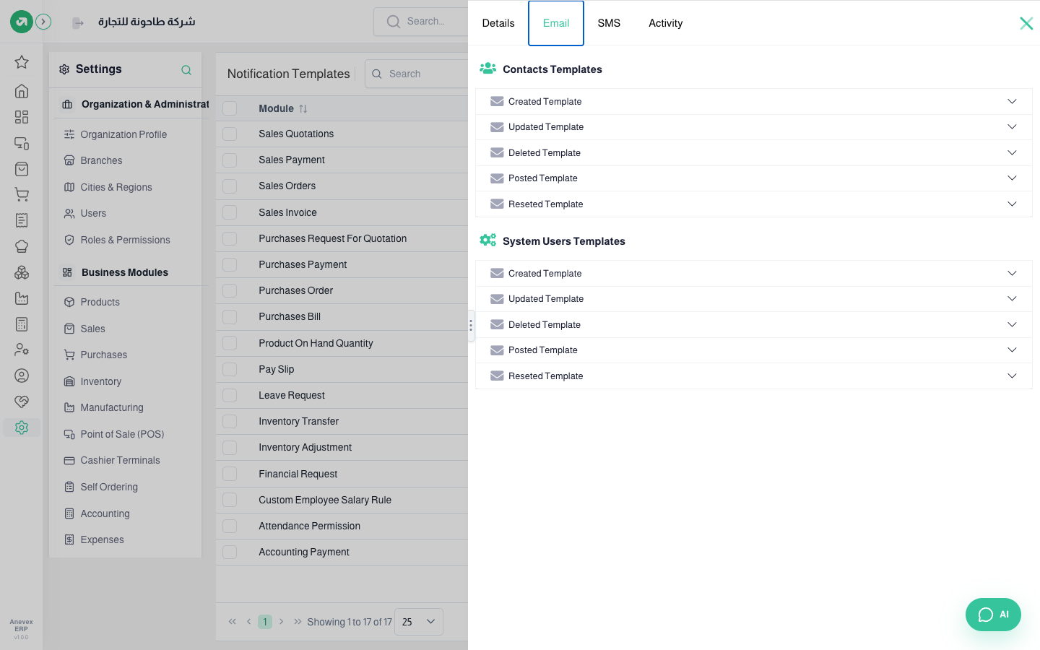Open the home icon in the left sidebar
This screenshot has width=1040, height=650.
coord(22,91)
